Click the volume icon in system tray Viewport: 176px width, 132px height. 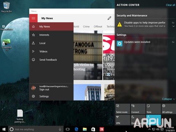pyautogui.click(x=158, y=129)
